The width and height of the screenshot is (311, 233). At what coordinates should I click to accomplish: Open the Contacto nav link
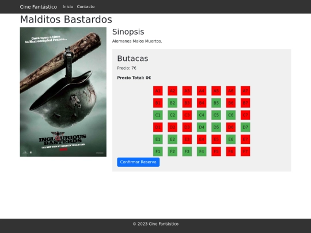86,7
